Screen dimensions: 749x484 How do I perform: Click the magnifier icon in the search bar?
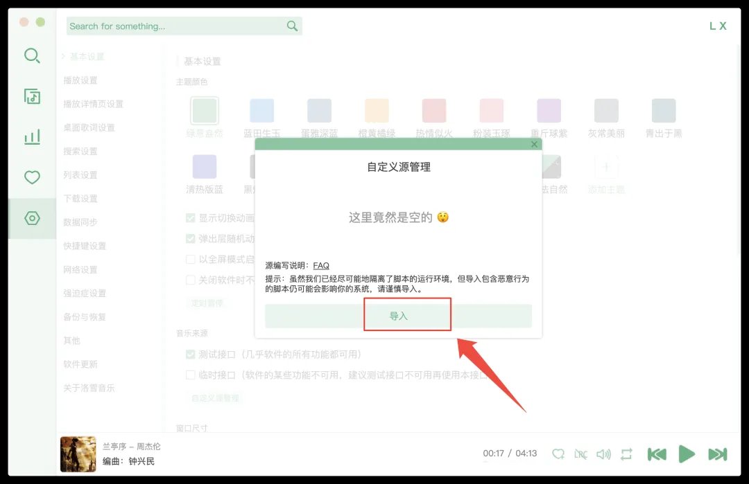click(x=292, y=26)
